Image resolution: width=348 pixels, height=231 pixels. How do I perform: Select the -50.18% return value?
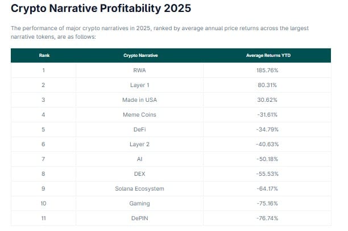coord(267,159)
